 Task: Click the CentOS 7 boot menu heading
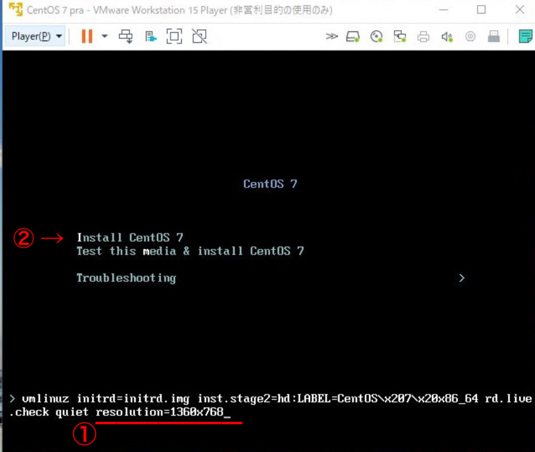[x=270, y=184]
